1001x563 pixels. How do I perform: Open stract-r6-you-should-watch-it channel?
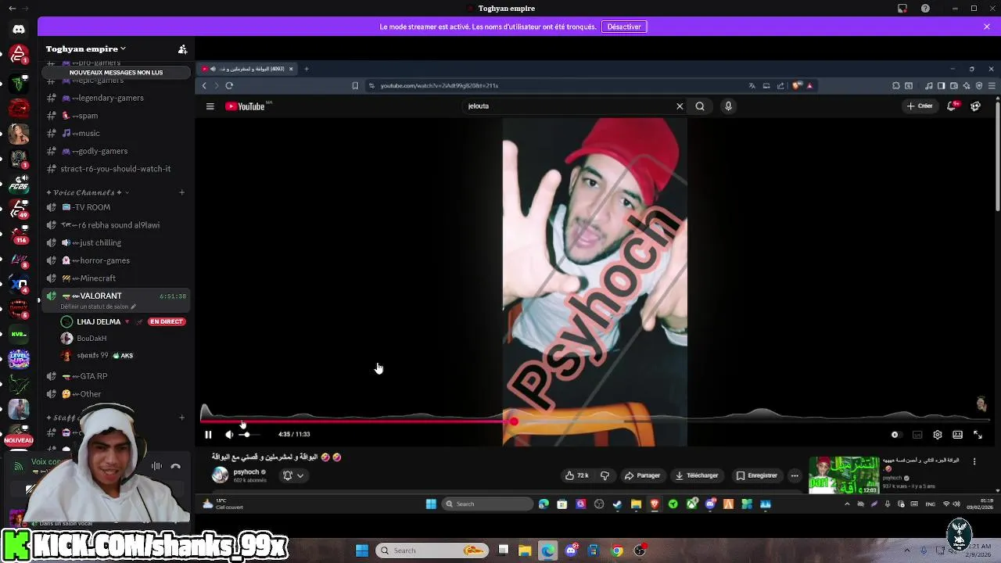[116, 169]
